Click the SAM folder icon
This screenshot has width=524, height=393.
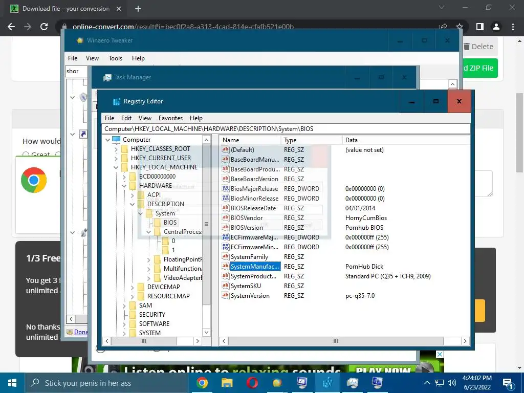pyautogui.click(x=133, y=305)
